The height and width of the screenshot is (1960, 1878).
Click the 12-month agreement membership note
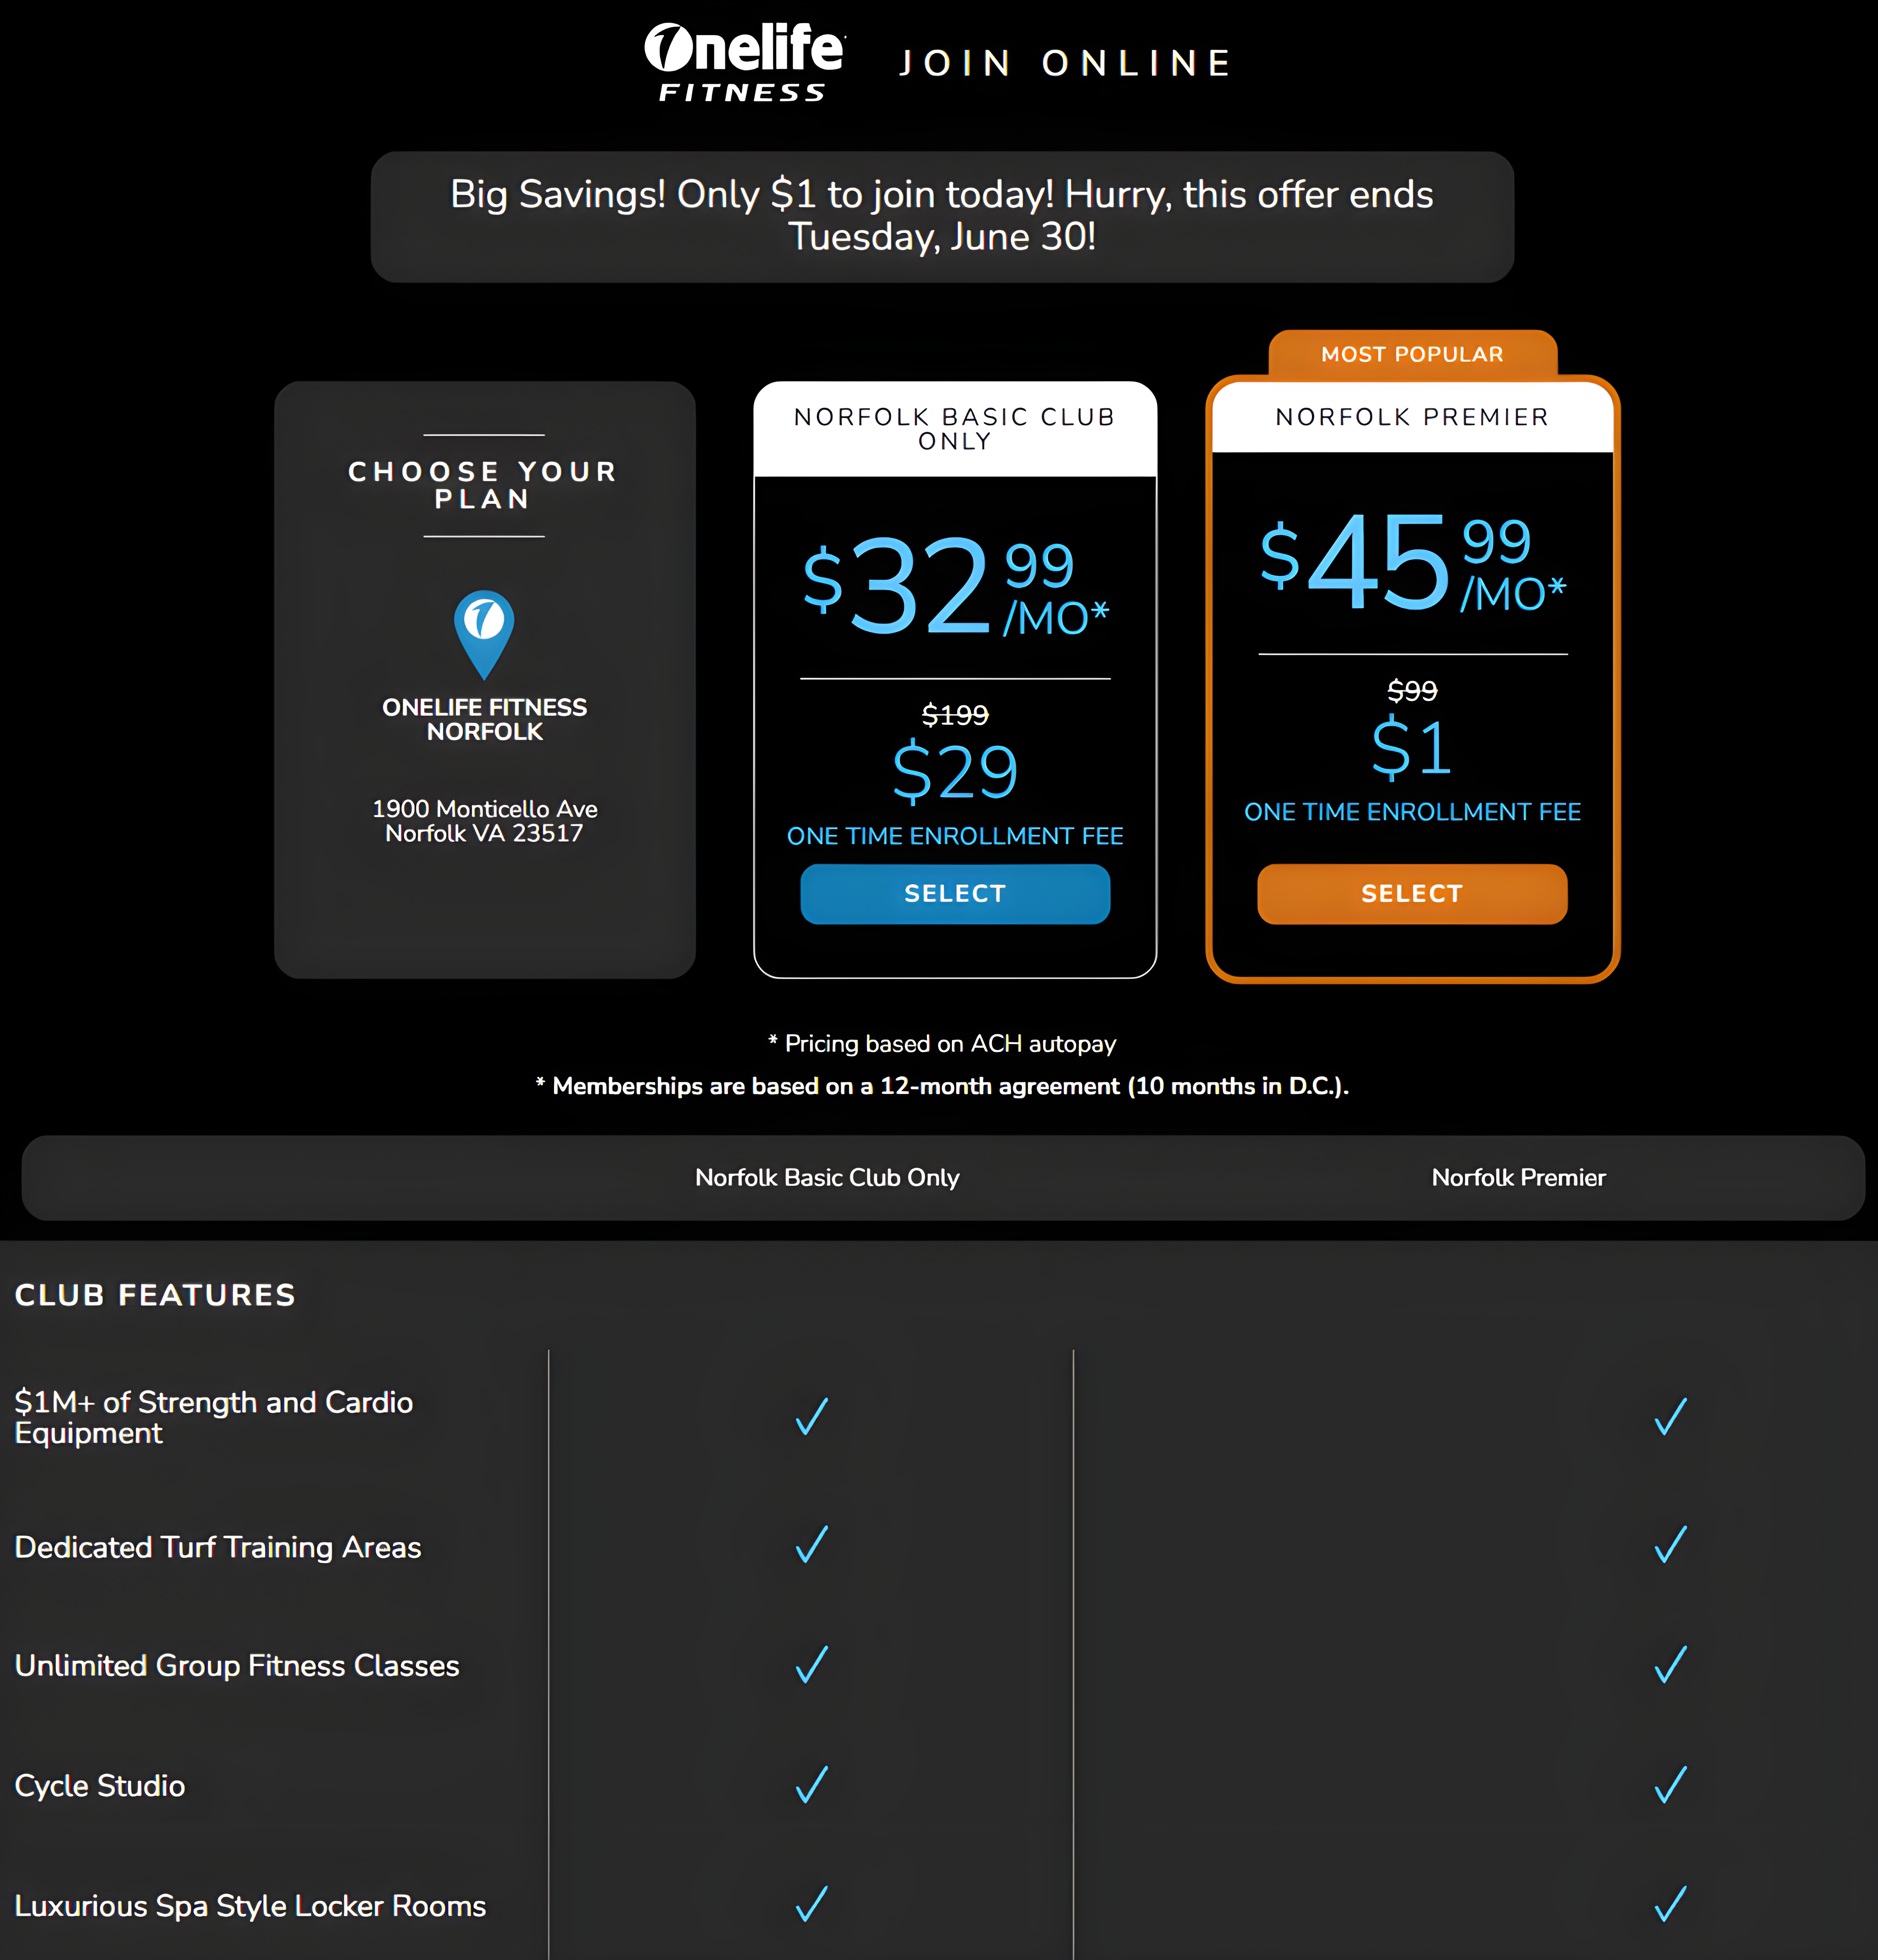[x=942, y=1086]
